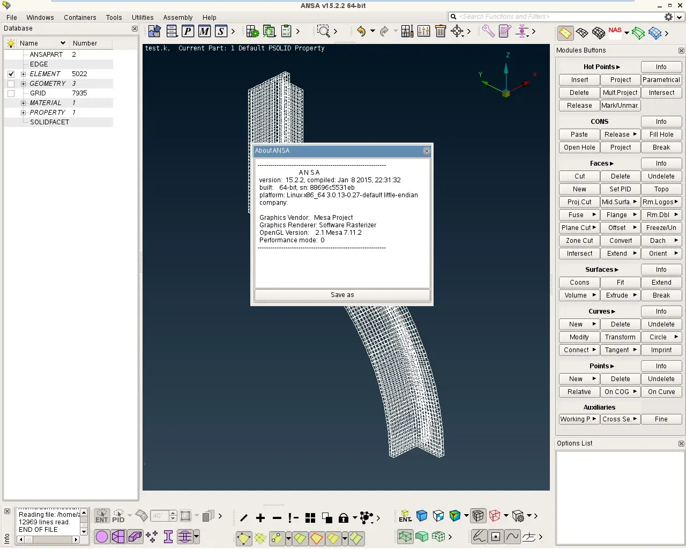Viewport: 686px width, 549px height.
Task: Click the freehand pen sketch icon
Action: point(479,536)
